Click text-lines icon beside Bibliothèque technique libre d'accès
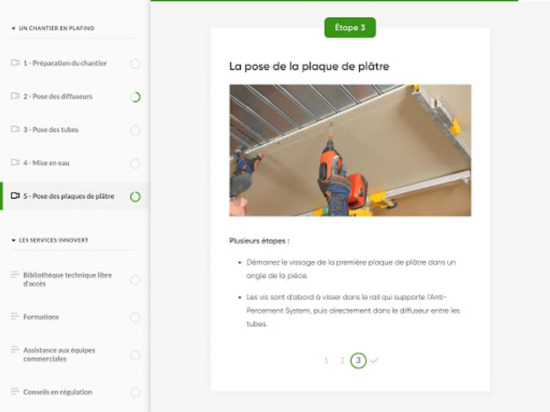Image resolution: width=550 pixels, height=412 pixels. tap(15, 275)
